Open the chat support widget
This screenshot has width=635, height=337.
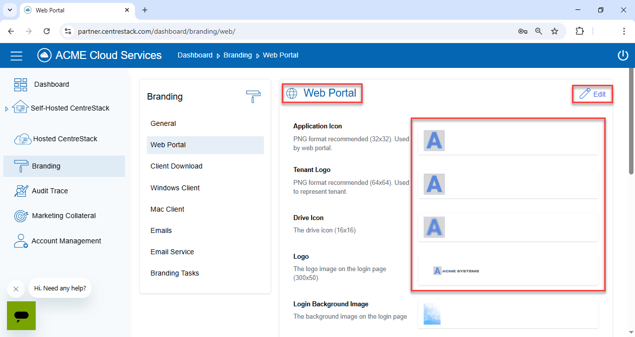click(x=21, y=316)
